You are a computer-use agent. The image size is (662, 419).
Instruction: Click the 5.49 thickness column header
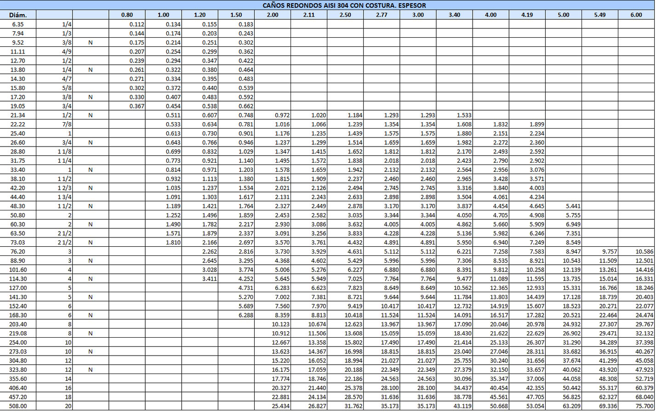point(599,15)
